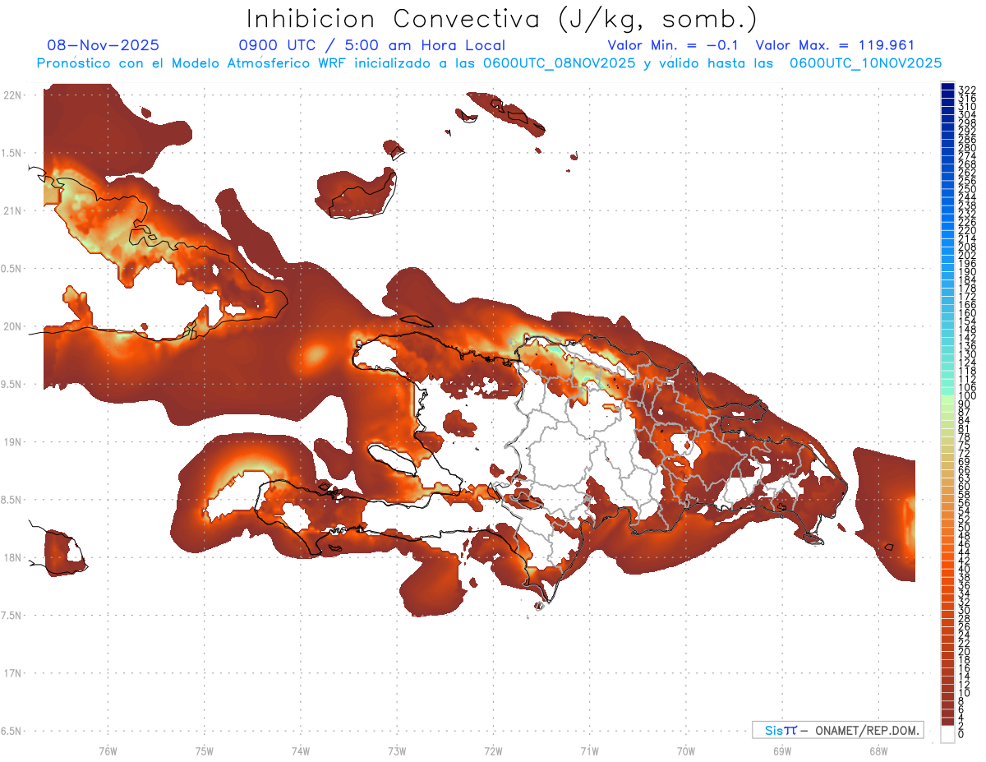This screenshot has height=762, width=986.
Task: Click the title 'Inhibicion Convectiva (J/kg, somb.)'
Action: coord(502,19)
